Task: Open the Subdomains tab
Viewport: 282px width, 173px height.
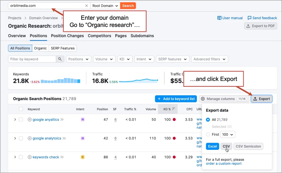Action: 142,36
